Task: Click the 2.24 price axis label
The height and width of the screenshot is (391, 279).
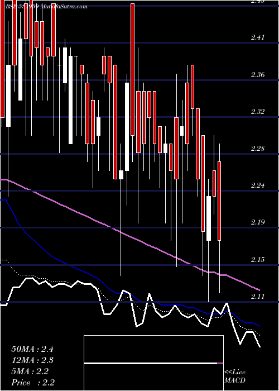Action: [258, 185]
